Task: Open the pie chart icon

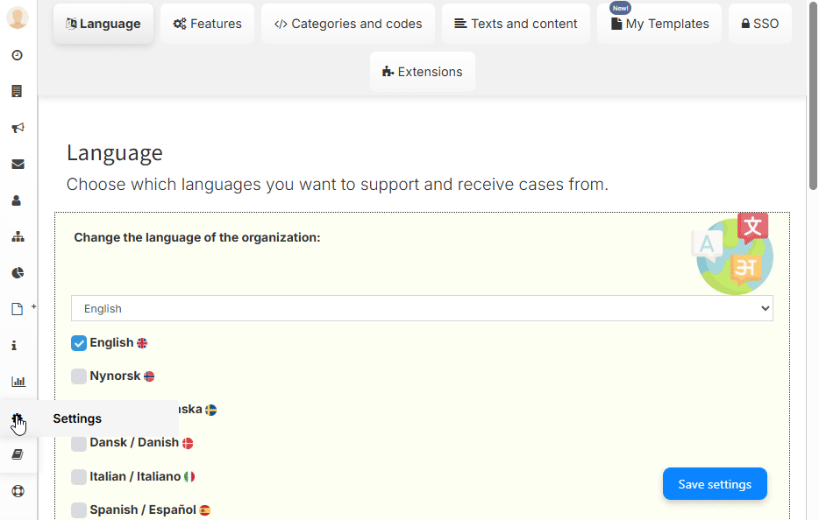Action: pos(18,273)
